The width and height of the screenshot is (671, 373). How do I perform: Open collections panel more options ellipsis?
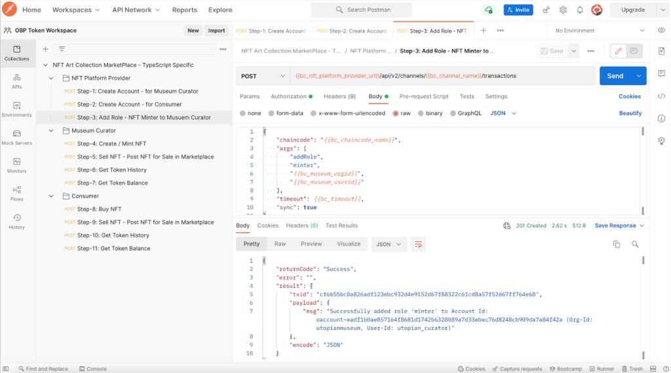click(223, 49)
